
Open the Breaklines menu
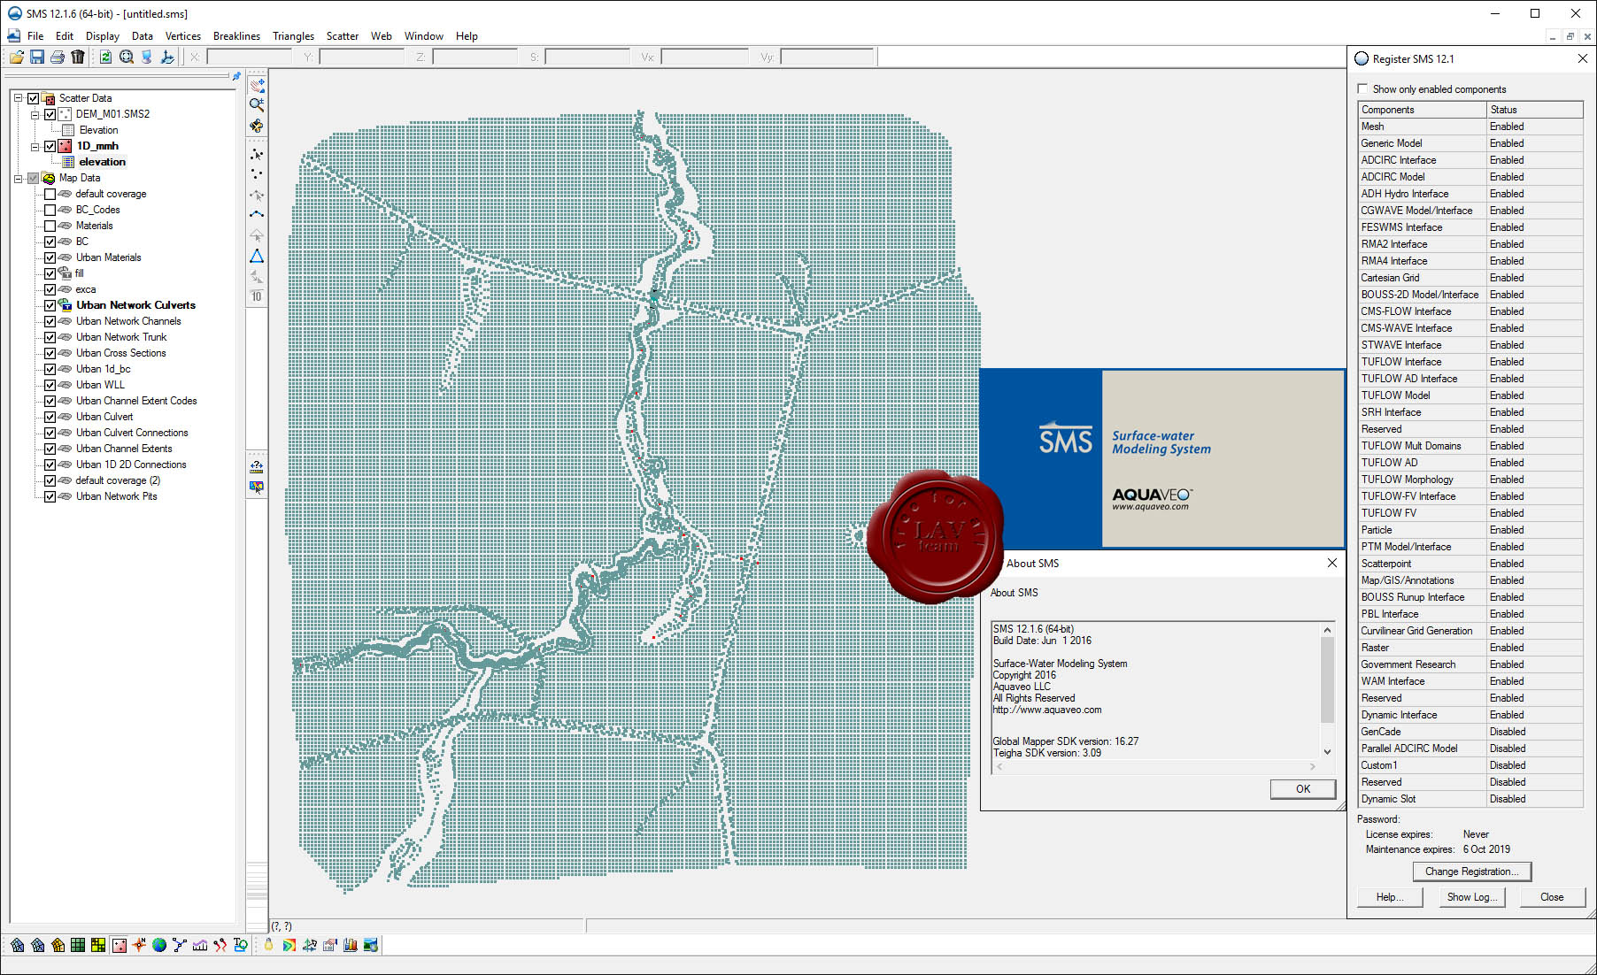[x=236, y=36]
